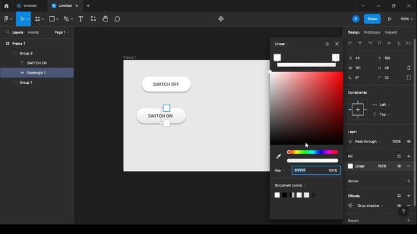
Task: Select the Text tool
Action: tap(81, 19)
